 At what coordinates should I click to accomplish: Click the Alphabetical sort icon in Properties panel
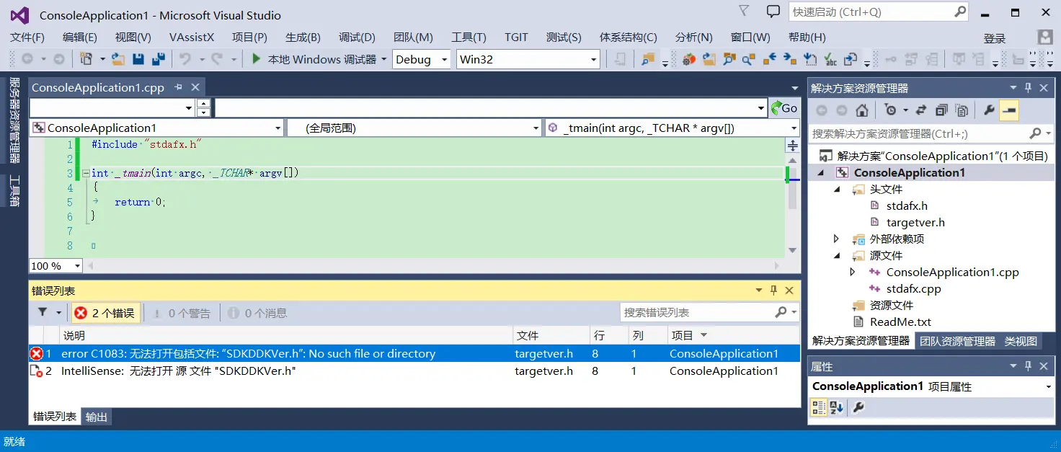[835, 407]
